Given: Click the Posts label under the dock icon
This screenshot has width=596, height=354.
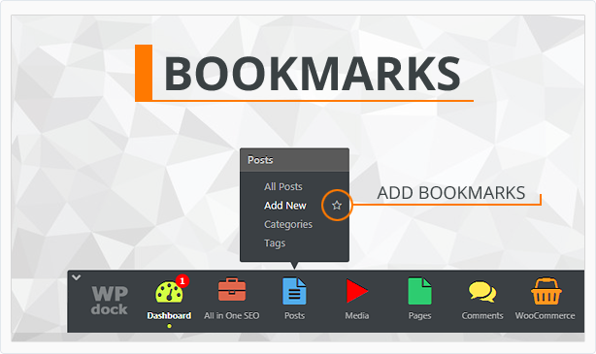Looking at the screenshot, I should coord(294,315).
